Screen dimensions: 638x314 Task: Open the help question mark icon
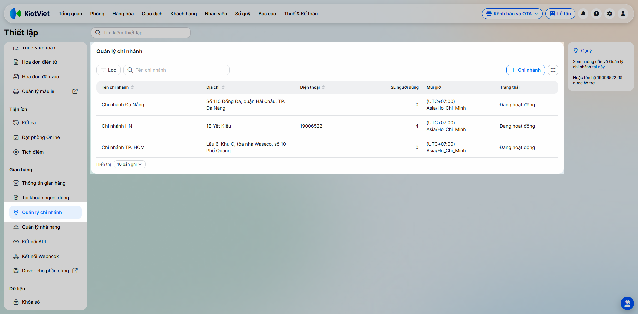click(596, 14)
